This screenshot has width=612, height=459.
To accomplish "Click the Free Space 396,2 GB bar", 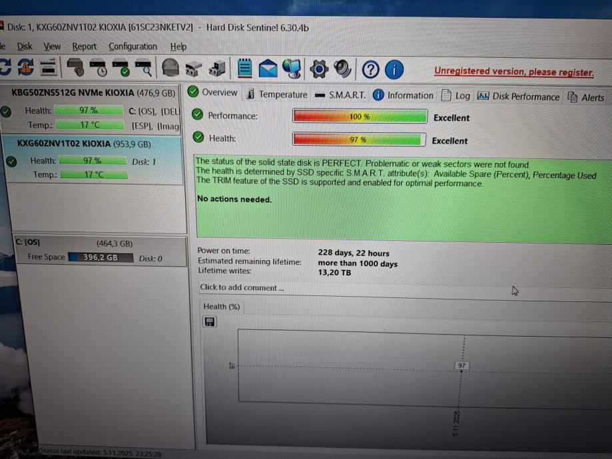I will 101,257.
